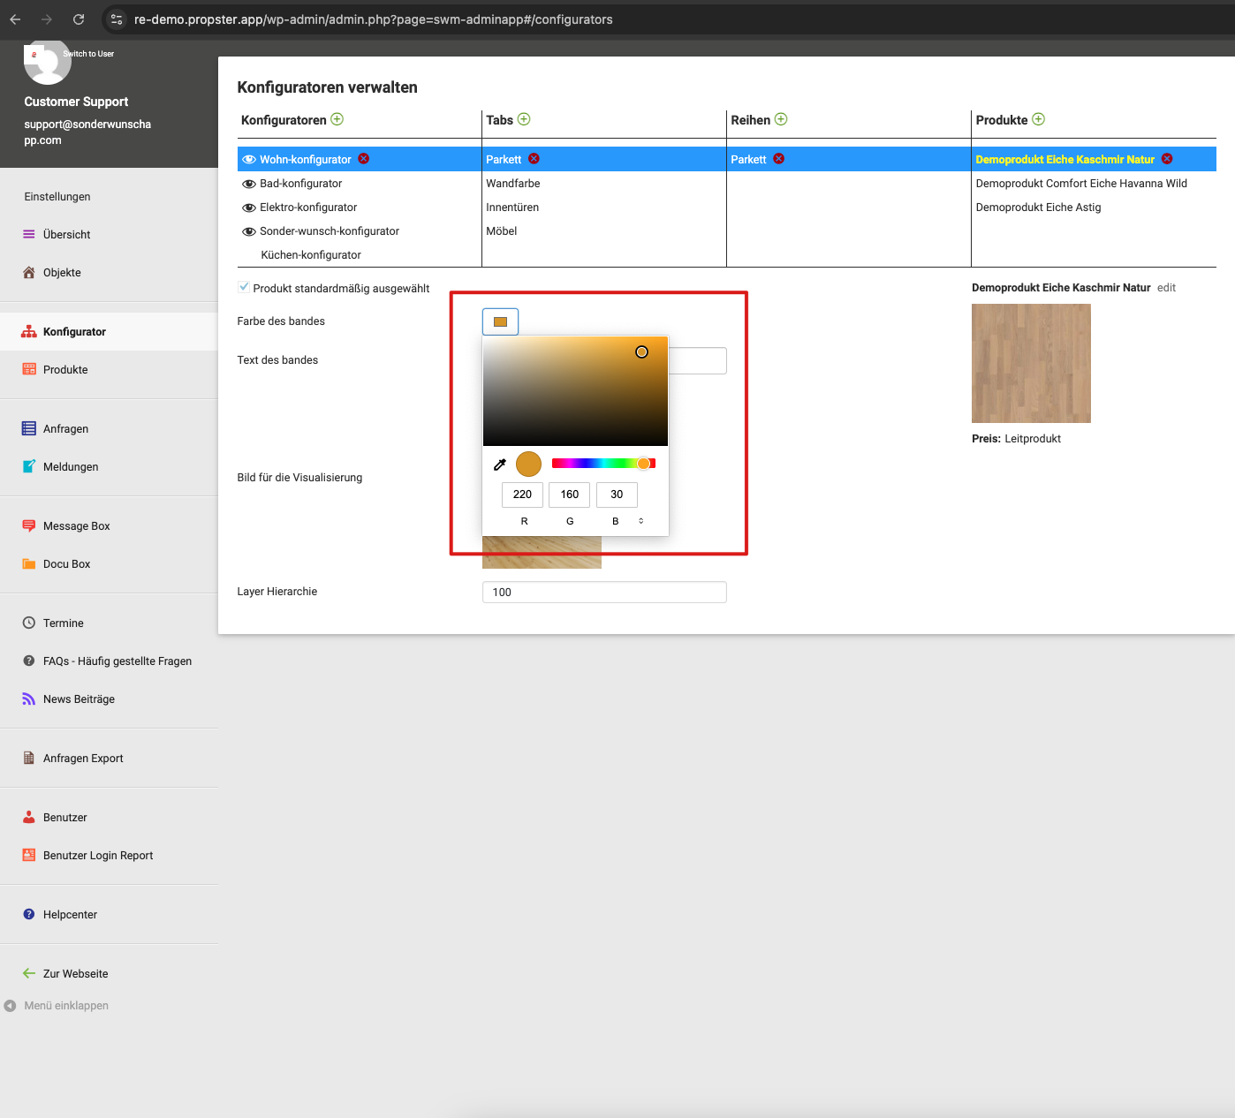Screen dimensions: 1235x1118
Task: Select the Küchen-konfigurator row
Action: pyautogui.click(x=311, y=255)
